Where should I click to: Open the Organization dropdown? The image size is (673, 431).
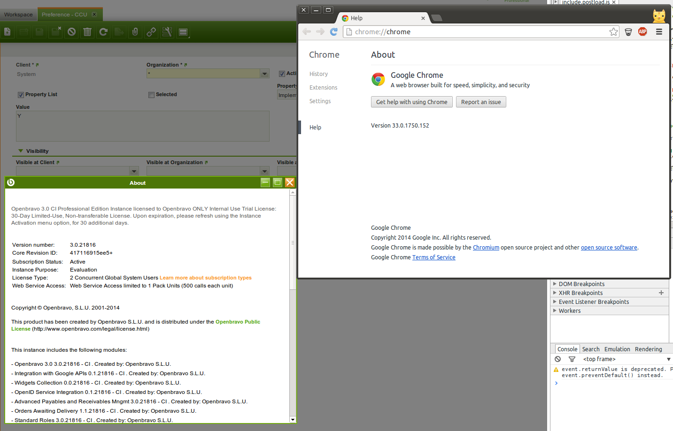[265, 74]
